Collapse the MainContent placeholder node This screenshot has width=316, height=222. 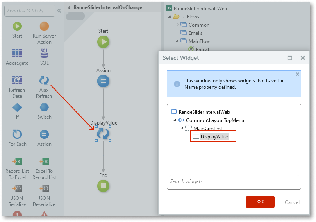[x=182, y=129]
